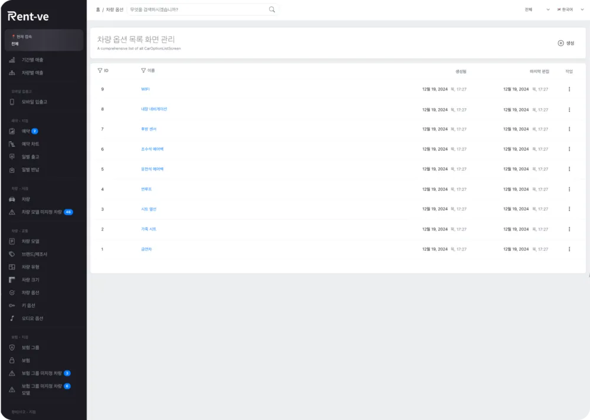Image resolution: width=590 pixels, height=420 pixels.
Task: Go to 예약 in the sidebar
Action: 25,131
